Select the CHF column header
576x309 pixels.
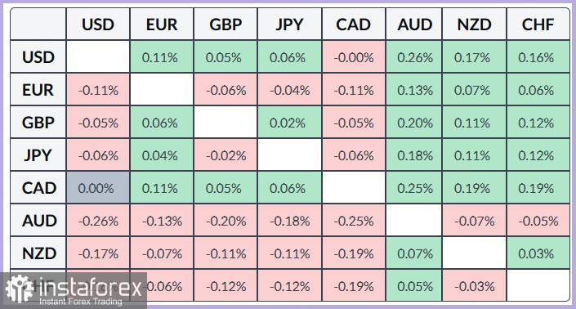pyautogui.click(x=538, y=25)
